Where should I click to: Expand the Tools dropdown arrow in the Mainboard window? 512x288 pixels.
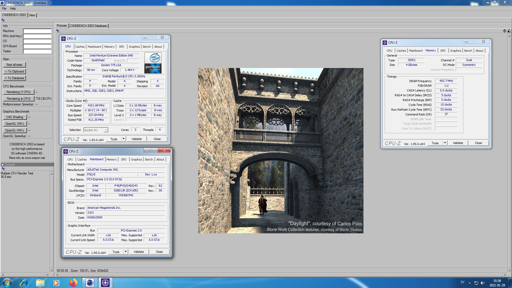(126, 252)
